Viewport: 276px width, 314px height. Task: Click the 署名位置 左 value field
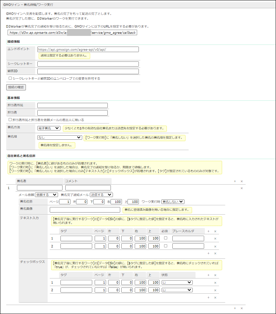click(82, 202)
